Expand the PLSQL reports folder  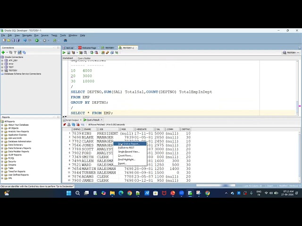click(2, 158)
